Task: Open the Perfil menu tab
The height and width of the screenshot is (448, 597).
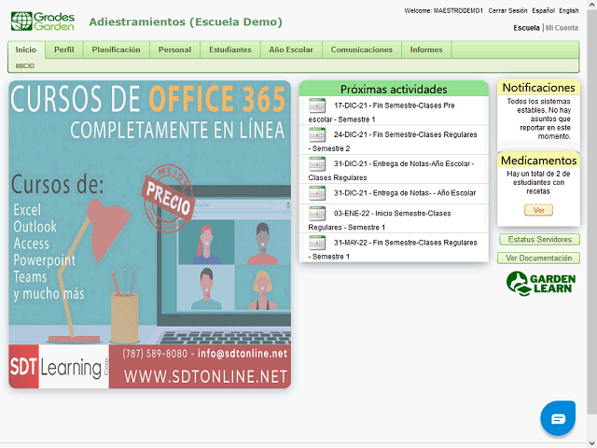Action: pyautogui.click(x=64, y=49)
